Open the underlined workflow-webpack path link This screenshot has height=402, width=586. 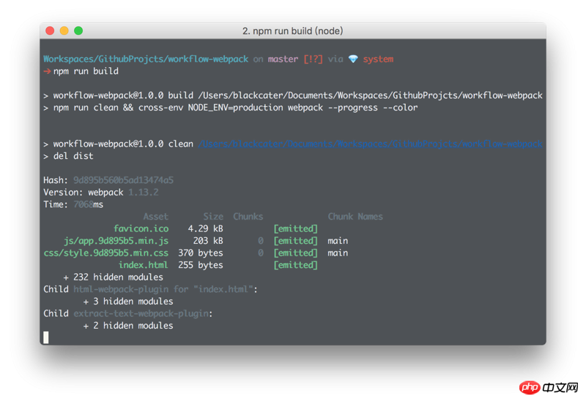(370, 144)
